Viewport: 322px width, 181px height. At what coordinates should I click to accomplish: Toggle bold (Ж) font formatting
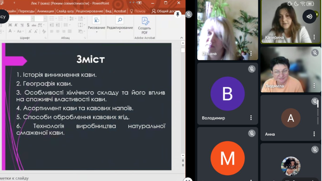coord(10,25)
